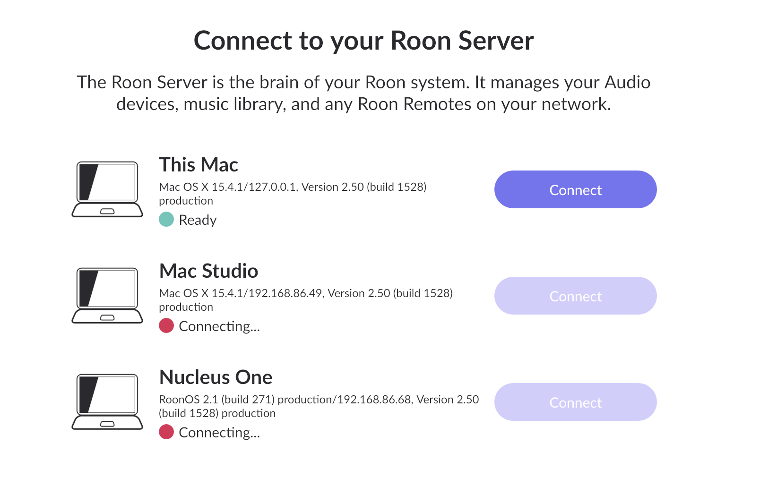760x495 pixels.
Task: Click Nucleus One's 'Connecting...' status text
Action: pos(219,433)
